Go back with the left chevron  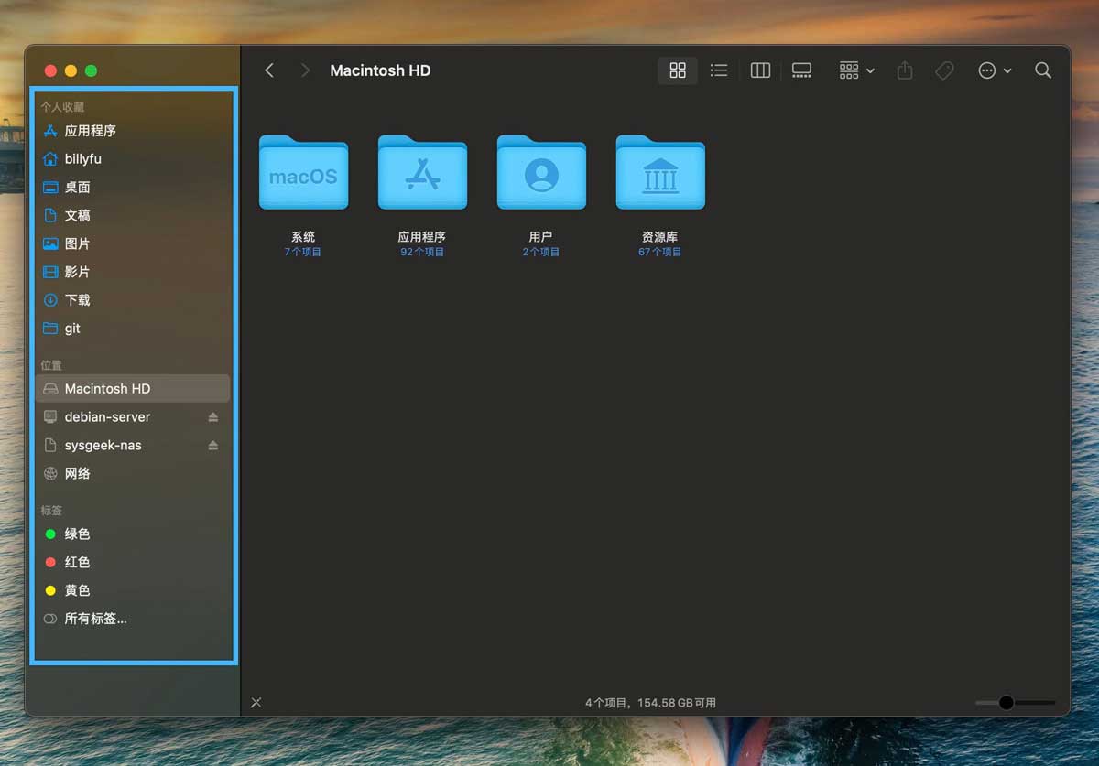coord(269,70)
